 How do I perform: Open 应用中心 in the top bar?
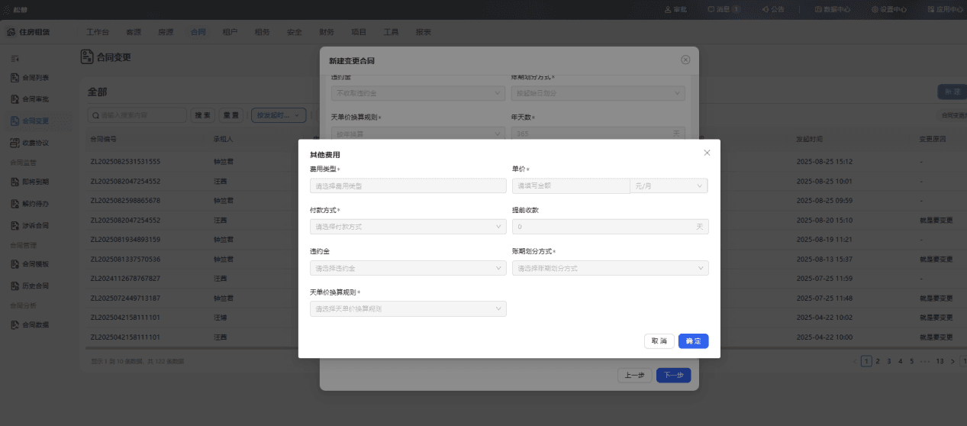(945, 9)
